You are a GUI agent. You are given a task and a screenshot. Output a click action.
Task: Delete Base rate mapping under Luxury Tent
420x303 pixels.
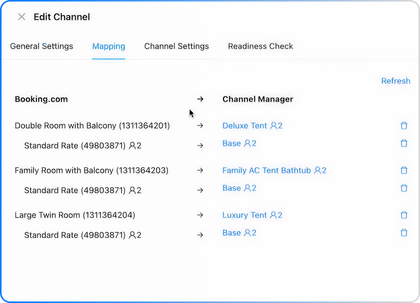coord(404,233)
